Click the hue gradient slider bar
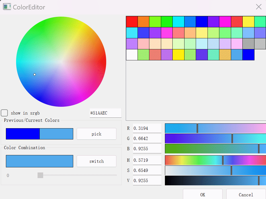This screenshot has height=199, width=266. pos(215,160)
